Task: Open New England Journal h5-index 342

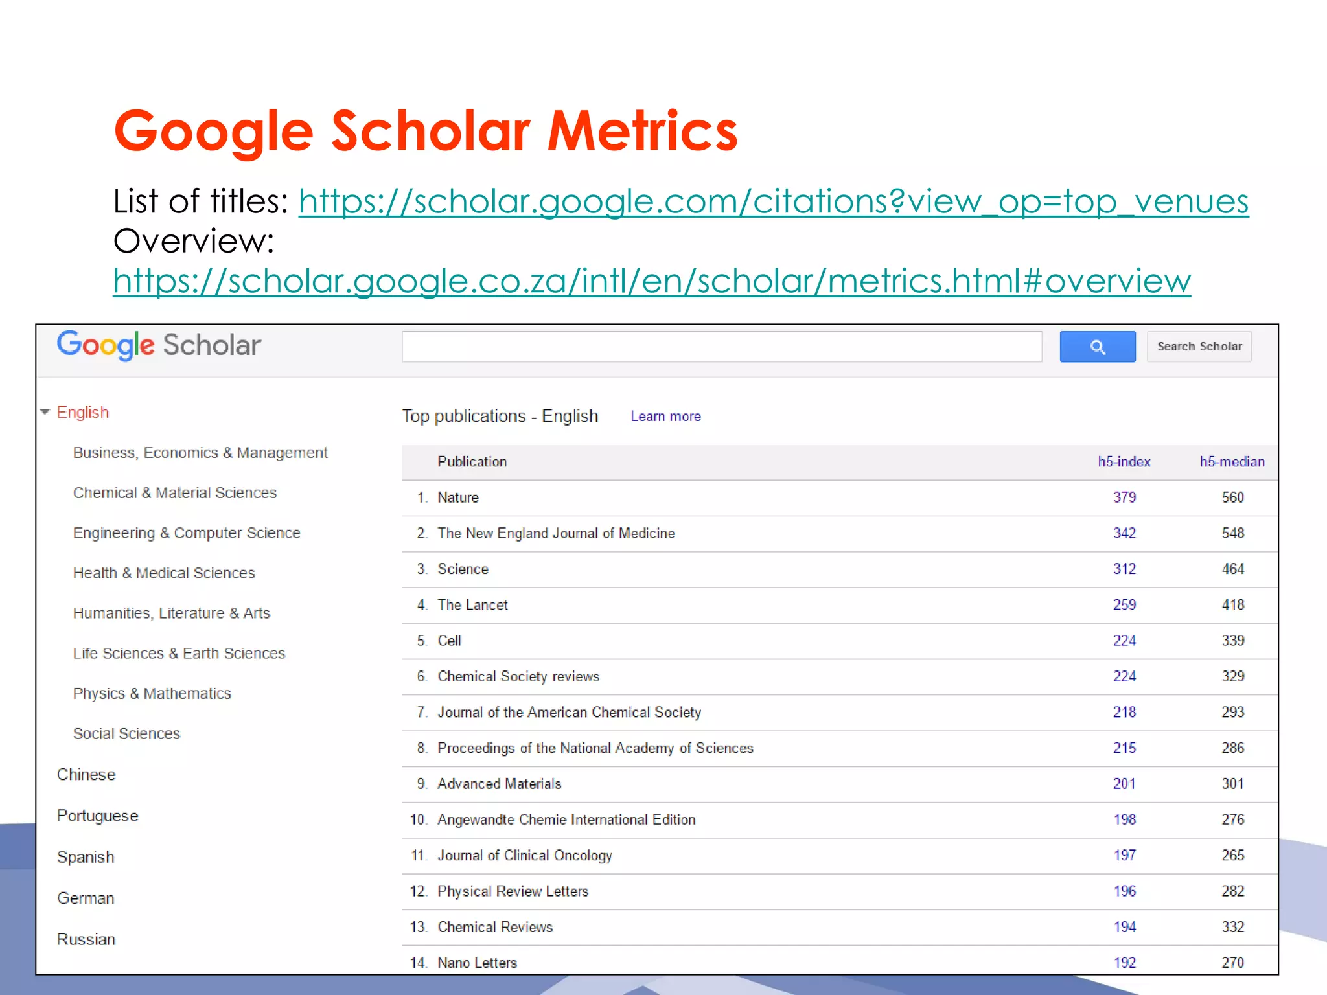Action: point(1125,533)
